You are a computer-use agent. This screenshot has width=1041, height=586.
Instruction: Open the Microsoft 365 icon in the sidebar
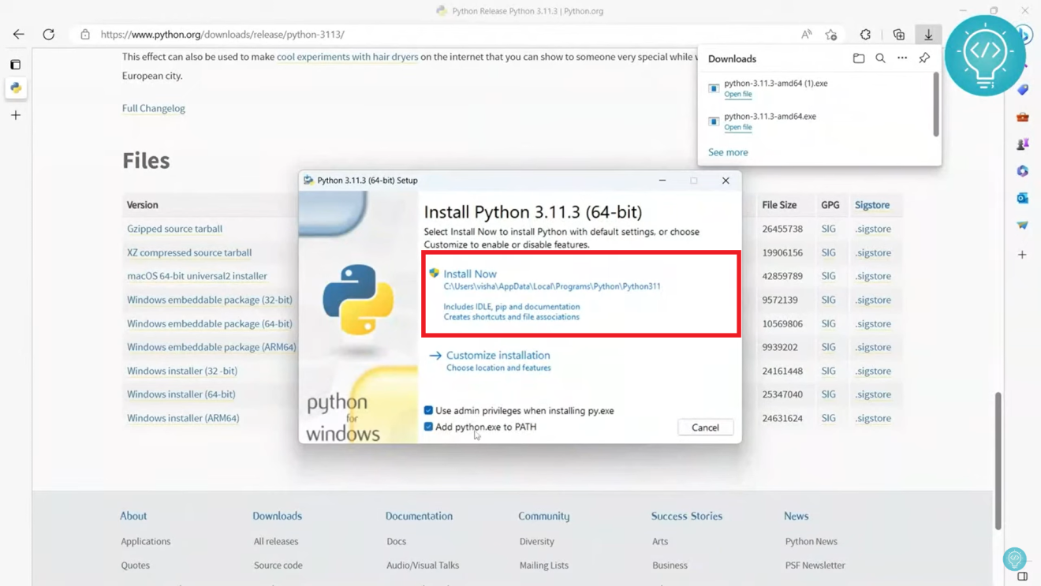click(1022, 170)
